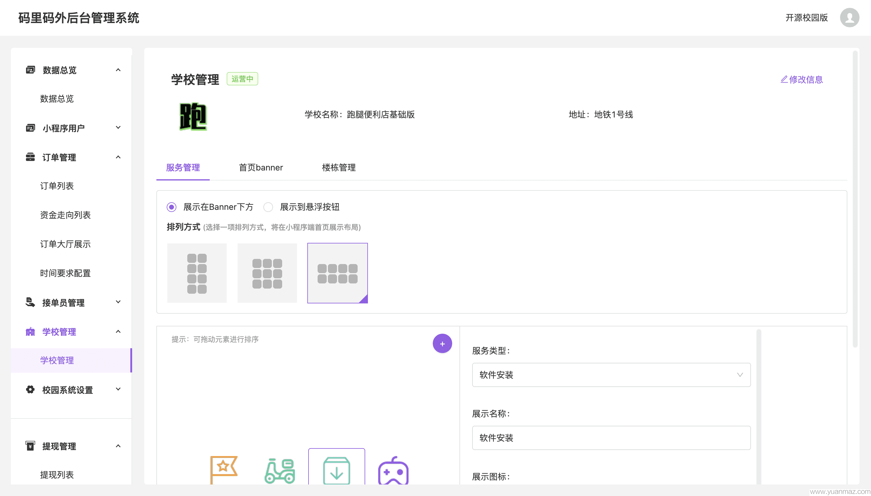Click the 小程序用户 sidebar icon

pos(30,128)
